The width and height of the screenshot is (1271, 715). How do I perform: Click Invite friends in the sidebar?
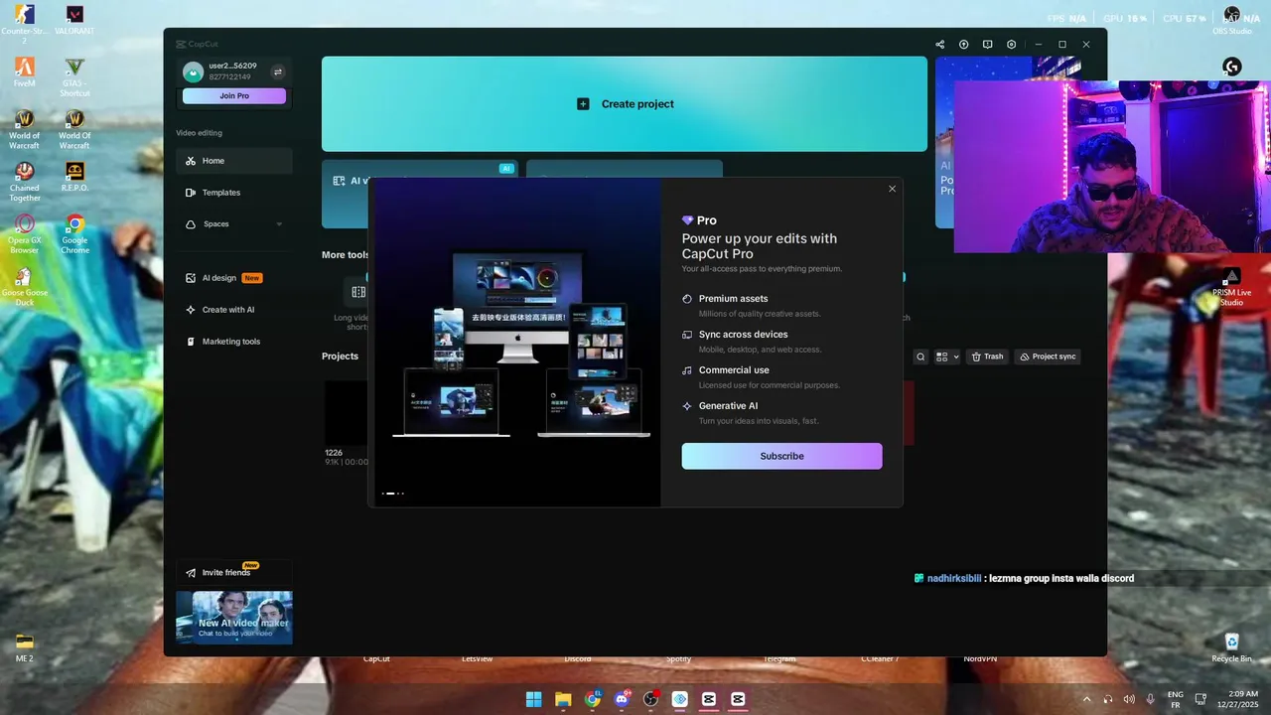(x=234, y=573)
